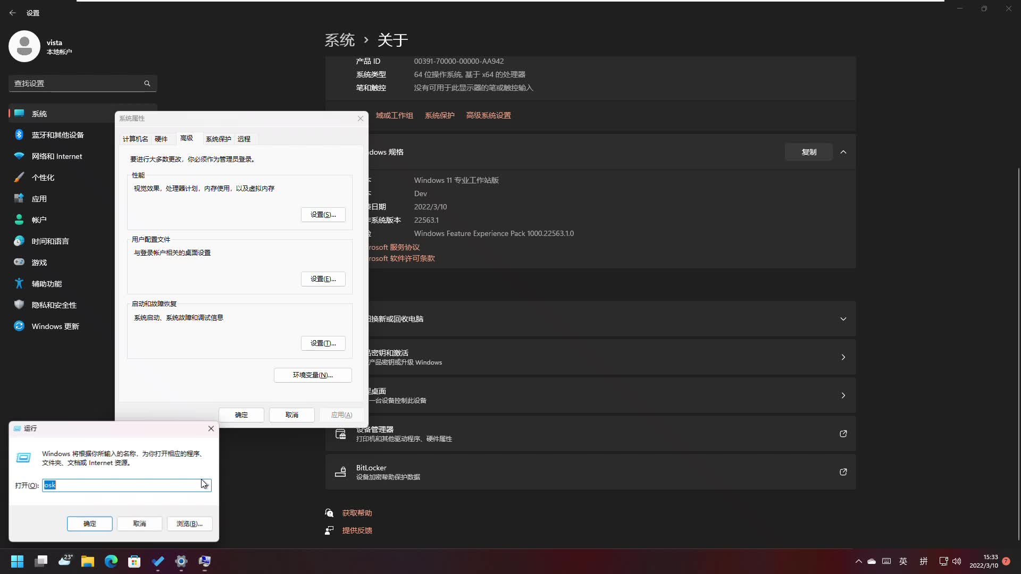Click 确定 in the Run dialog
Image resolution: width=1021 pixels, height=574 pixels.
[x=90, y=524]
